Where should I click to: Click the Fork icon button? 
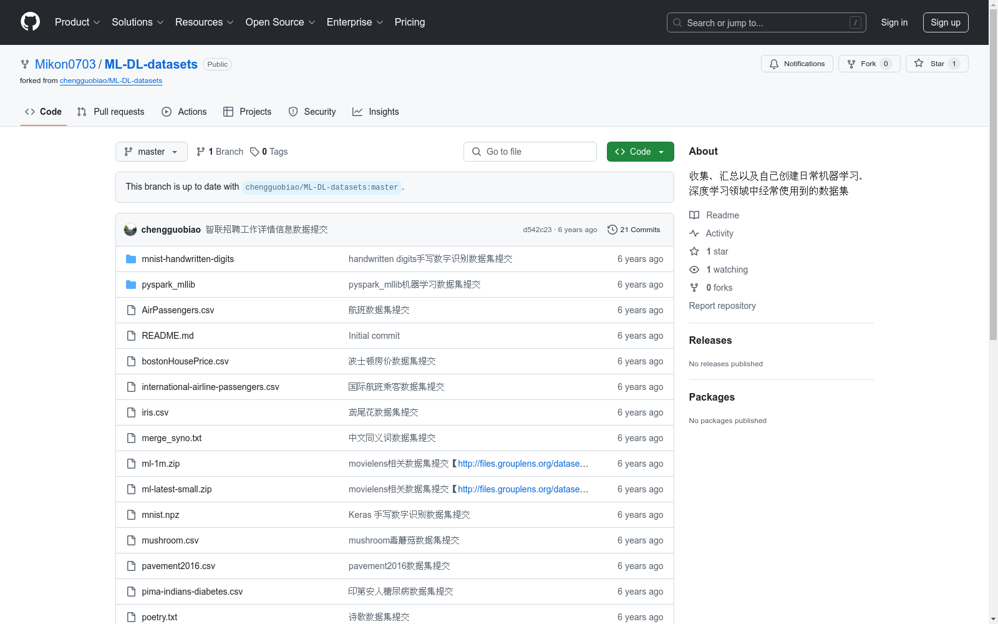click(x=851, y=64)
